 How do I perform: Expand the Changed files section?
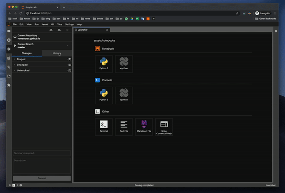pos(42,65)
